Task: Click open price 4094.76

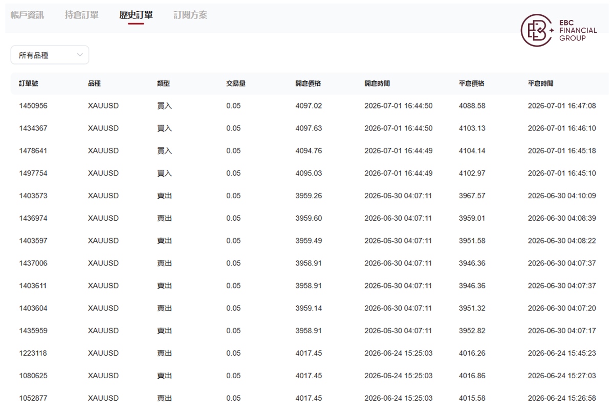Action: [x=309, y=151]
